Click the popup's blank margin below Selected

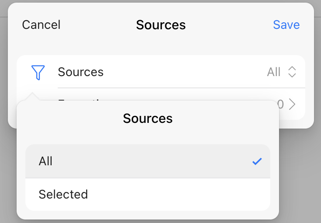click(147, 215)
